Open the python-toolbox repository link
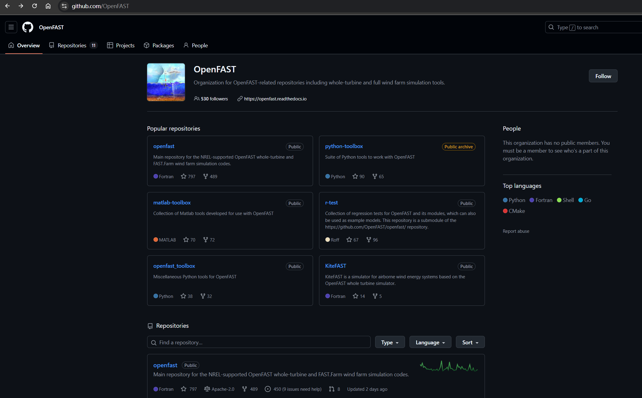The width and height of the screenshot is (642, 398). tap(344, 146)
